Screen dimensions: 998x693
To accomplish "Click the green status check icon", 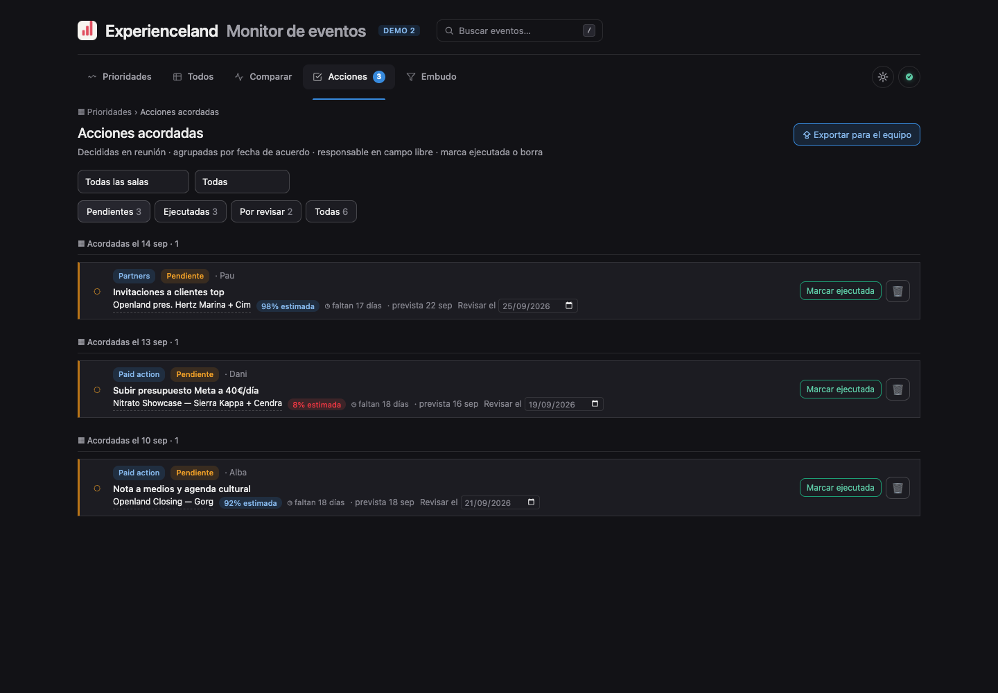I will [909, 77].
